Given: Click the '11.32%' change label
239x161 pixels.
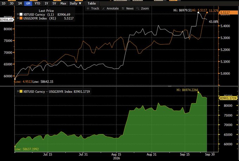Looking at the screenshot, I should coord(214,10).
